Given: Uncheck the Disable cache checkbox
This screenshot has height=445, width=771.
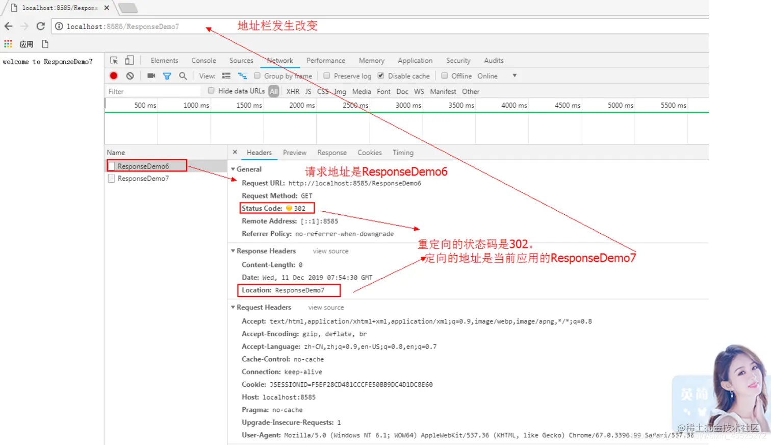Looking at the screenshot, I should (381, 76).
